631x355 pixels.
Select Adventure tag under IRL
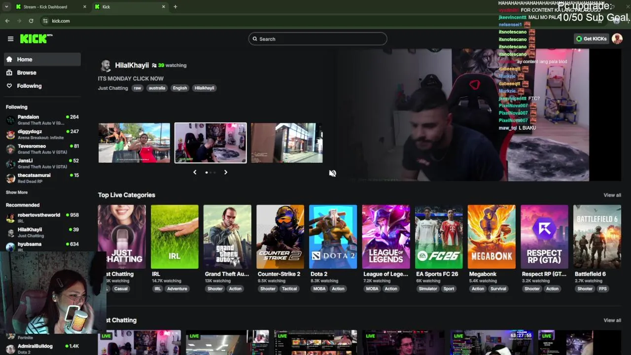point(177,289)
